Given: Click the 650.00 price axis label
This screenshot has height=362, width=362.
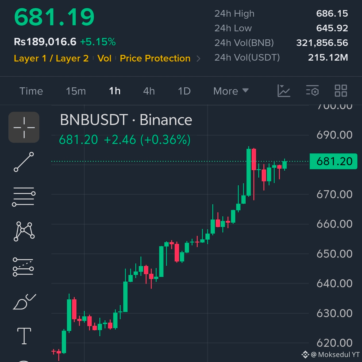Looking at the screenshot, I should 334,254.
